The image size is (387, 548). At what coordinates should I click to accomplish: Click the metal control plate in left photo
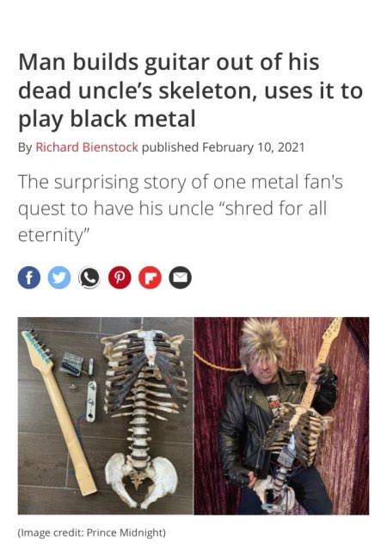pyautogui.click(x=91, y=402)
